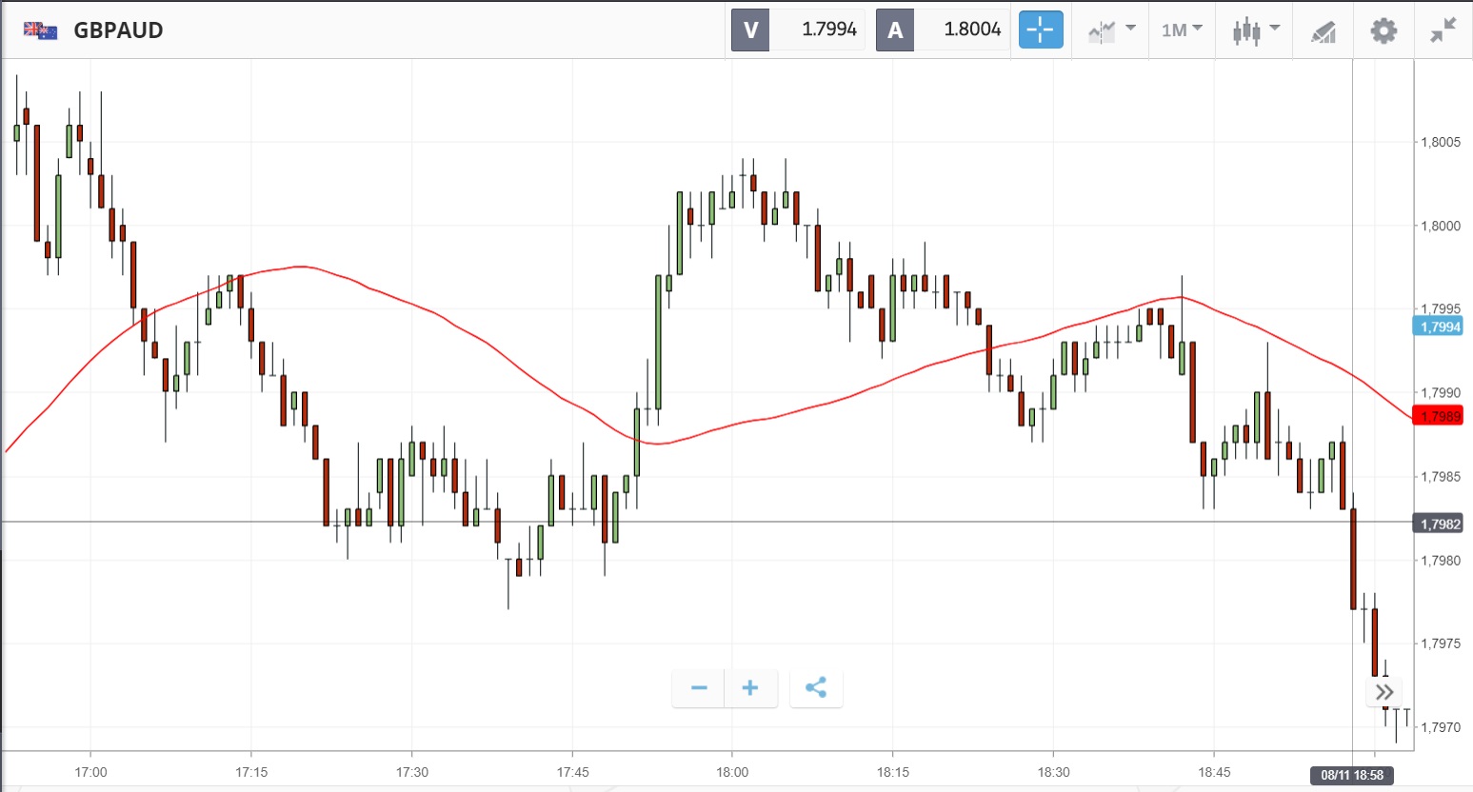1473x792 pixels.
Task: Click the GBPAUD flag icon
Action: click(41, 30)
